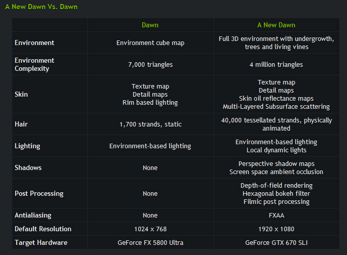Click 'Hexagonal bokeh filter' text

click(x=276, y=194)
